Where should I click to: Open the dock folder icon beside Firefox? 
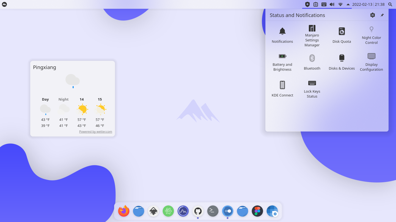(x=139, y=211)
